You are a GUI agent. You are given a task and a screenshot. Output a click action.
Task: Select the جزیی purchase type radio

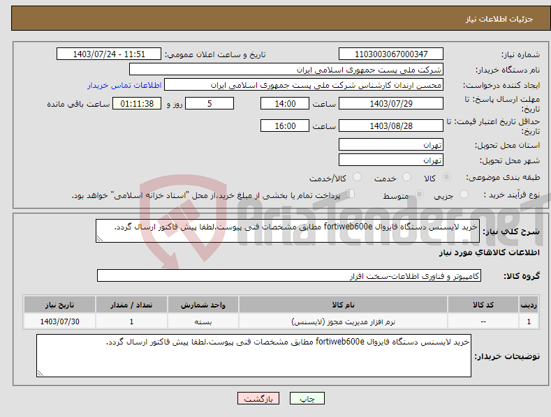(x=464, y=194)
